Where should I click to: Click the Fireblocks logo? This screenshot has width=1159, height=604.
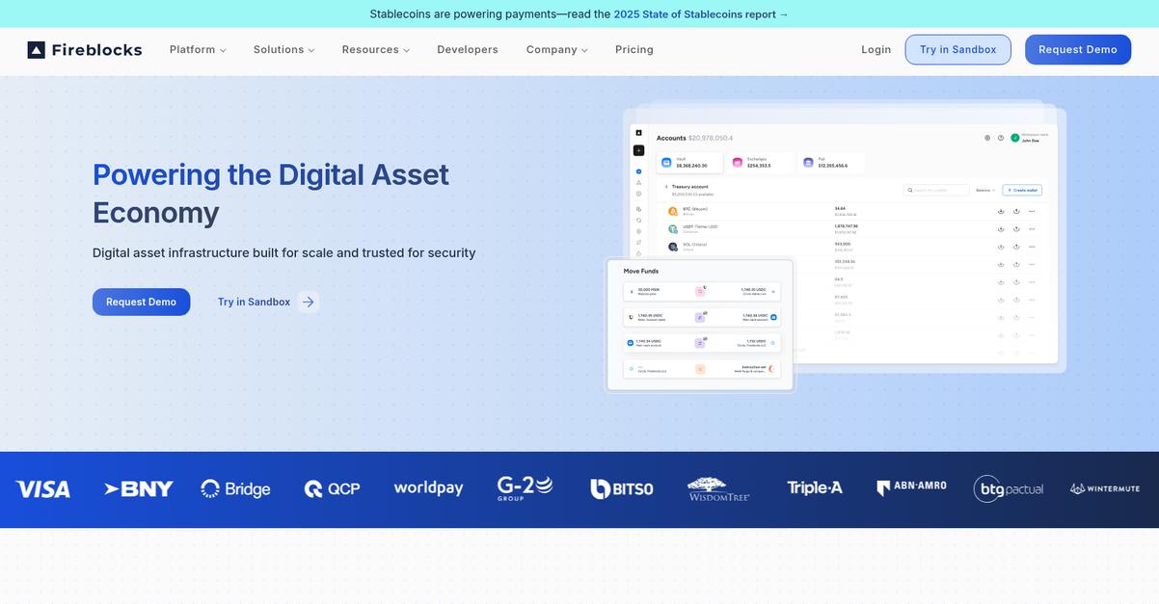point(85,49)
